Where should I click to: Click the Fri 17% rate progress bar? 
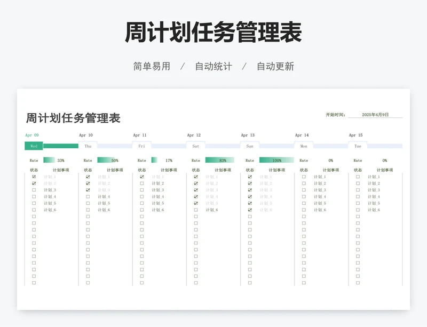click(169, 160)
